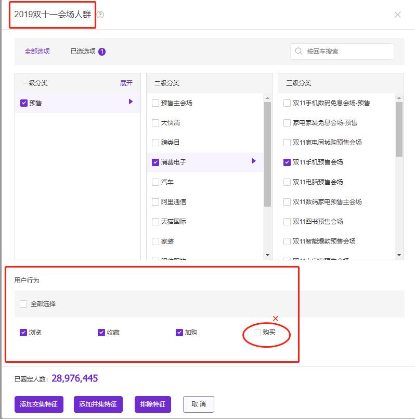Check the 天猫国际 category checkbox
The height and width of the screenshot is (419, 415).
155,222
